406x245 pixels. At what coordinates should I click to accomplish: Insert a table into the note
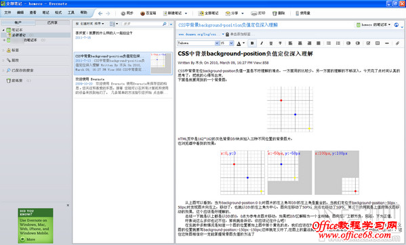pos(378,43)
